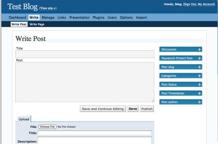Open the Dashboard menu

tap(17, 17)
